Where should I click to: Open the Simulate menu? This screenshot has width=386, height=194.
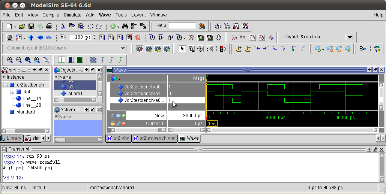(x=72, y=15)
